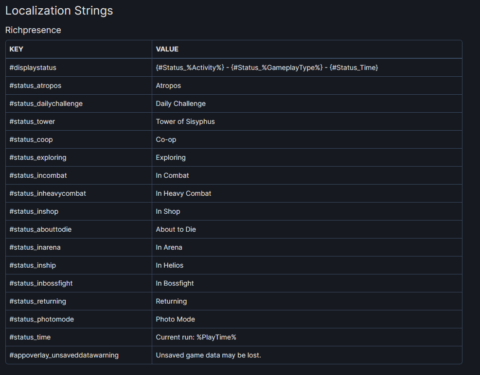This screenshot has height=375, width=480.
Task: Select the #status_inbossfight key
Action: pos(41,283)
